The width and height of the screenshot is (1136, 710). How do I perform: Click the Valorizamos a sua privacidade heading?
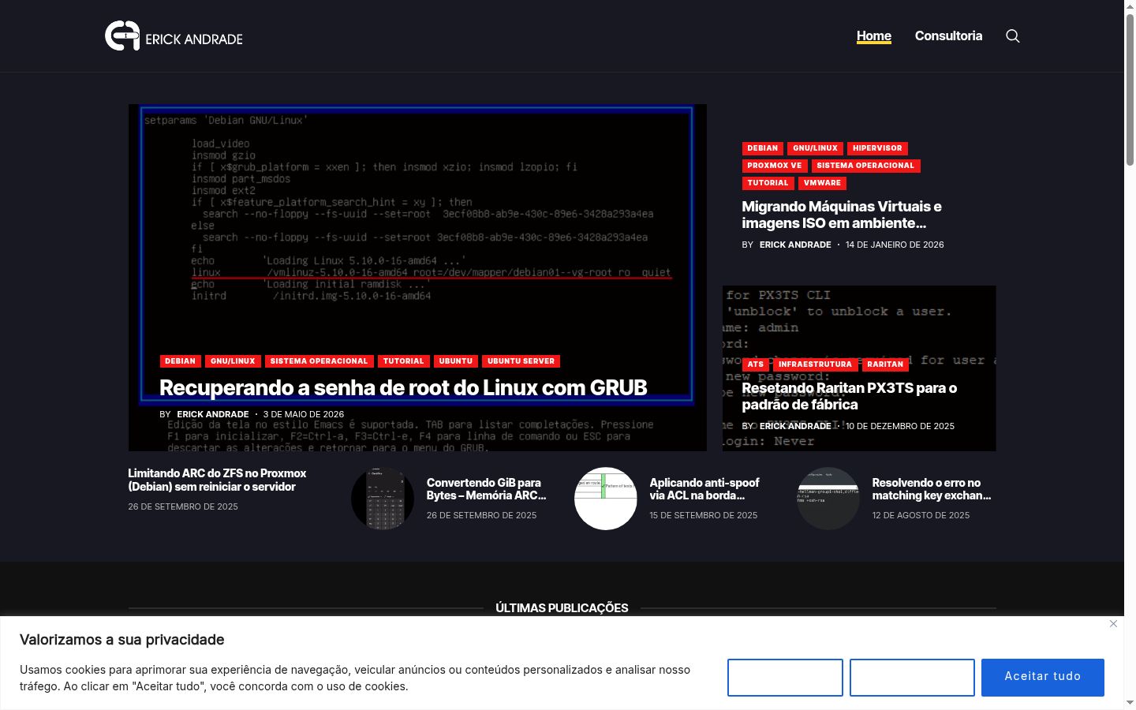tap(122, 640)
